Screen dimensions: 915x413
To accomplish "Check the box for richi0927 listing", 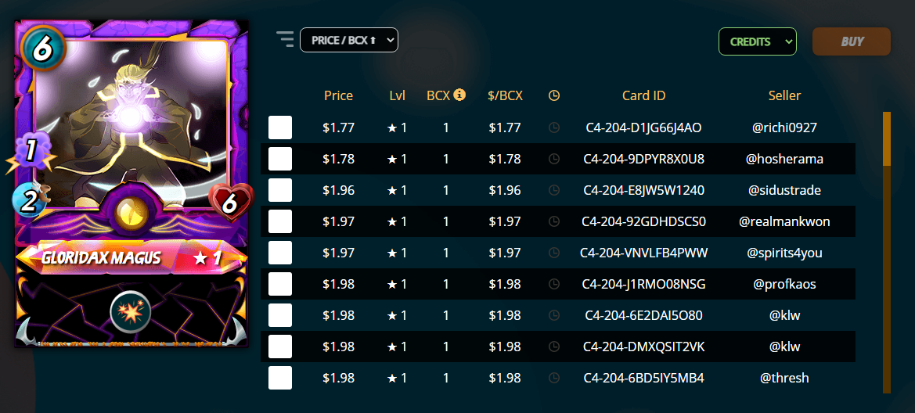I will (280, 127).
